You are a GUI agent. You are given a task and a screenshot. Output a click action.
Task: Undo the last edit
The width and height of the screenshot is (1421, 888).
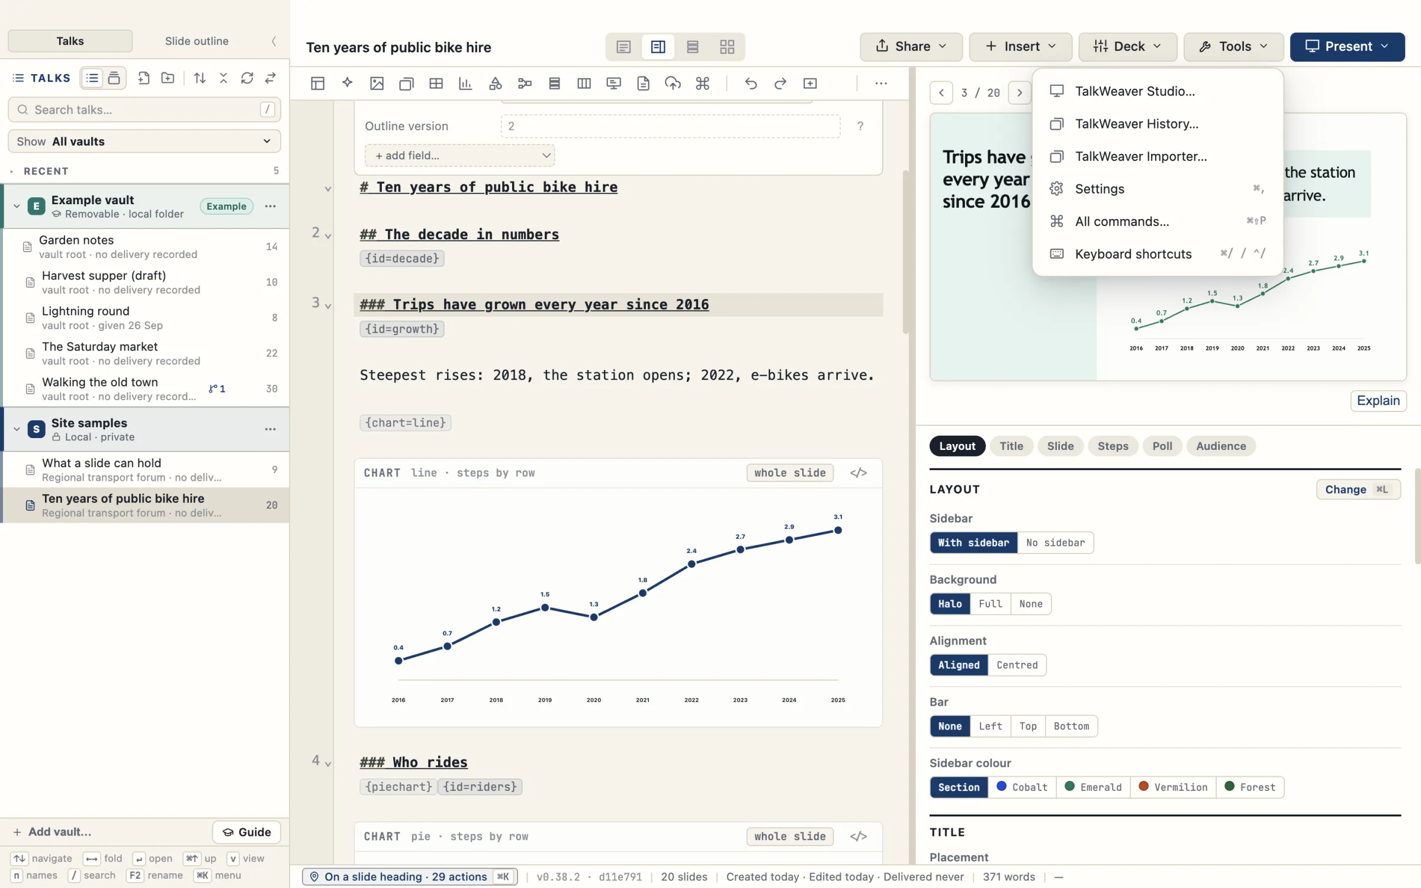pyautogui.click(x=751, y=83)
